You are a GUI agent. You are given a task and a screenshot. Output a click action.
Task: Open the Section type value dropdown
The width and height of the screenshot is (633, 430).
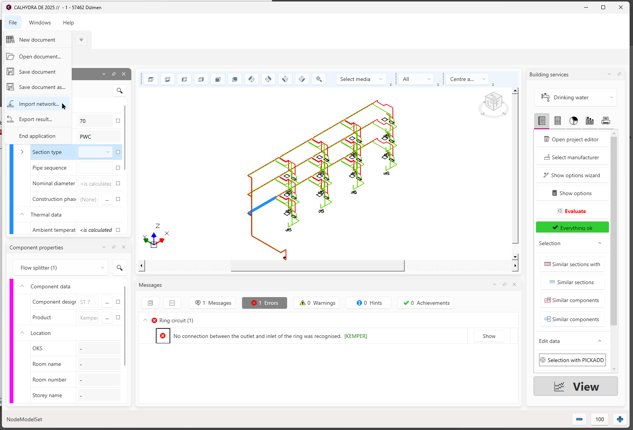[95, 152]
